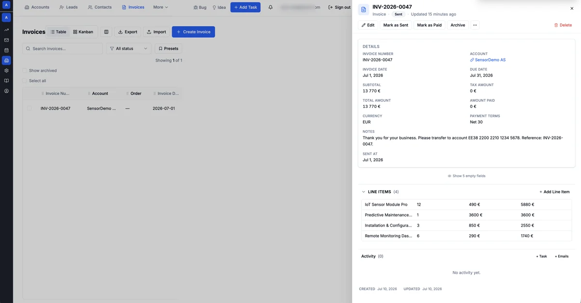Click the 2026-07-01 date cell
The image size is (581, 303).
(164, 108)
